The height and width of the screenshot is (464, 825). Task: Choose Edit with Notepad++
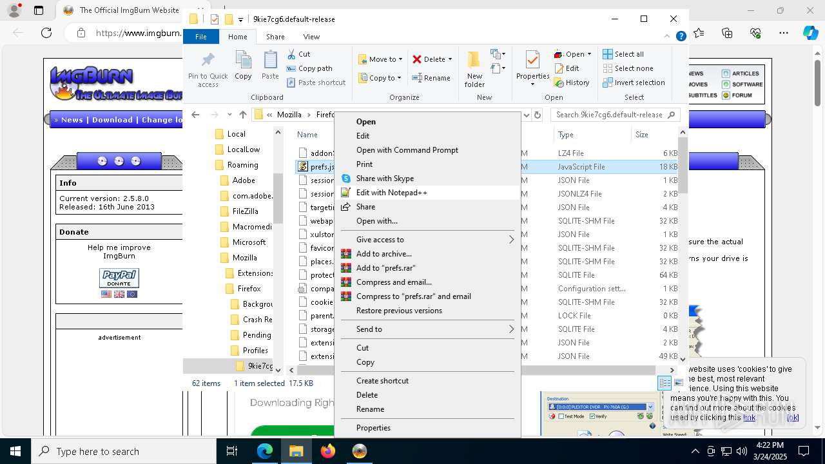[x=428, y=193]
